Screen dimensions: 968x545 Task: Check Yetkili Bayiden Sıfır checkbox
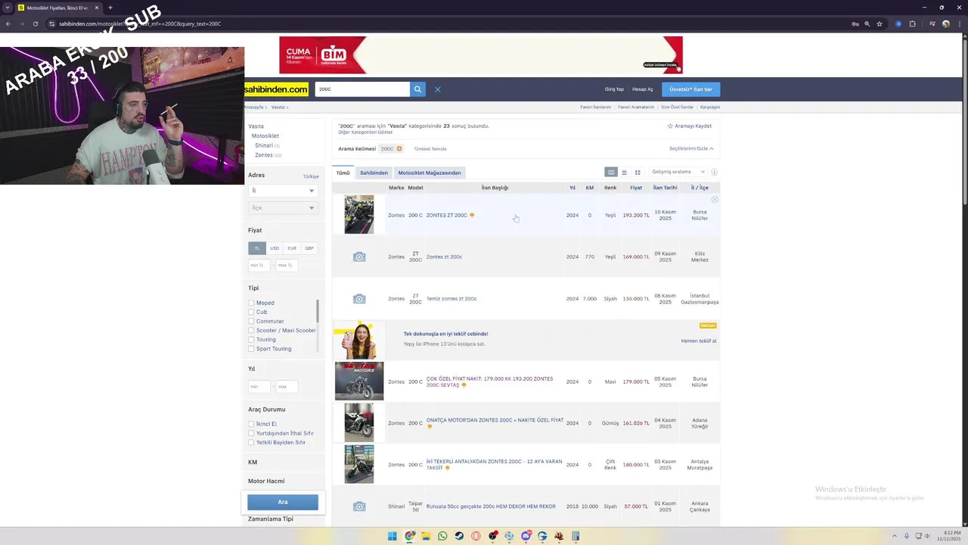(x=251, y=442)
